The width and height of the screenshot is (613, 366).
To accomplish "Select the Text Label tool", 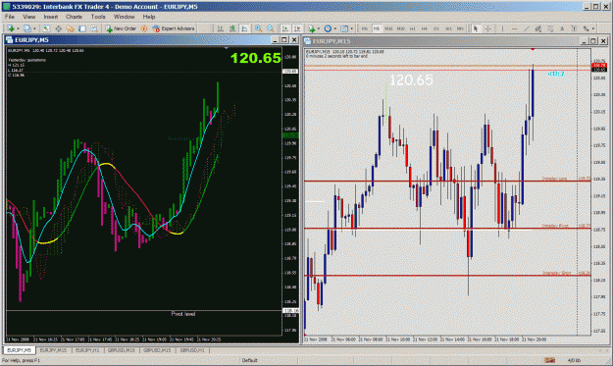I will (x=574, y=28).
